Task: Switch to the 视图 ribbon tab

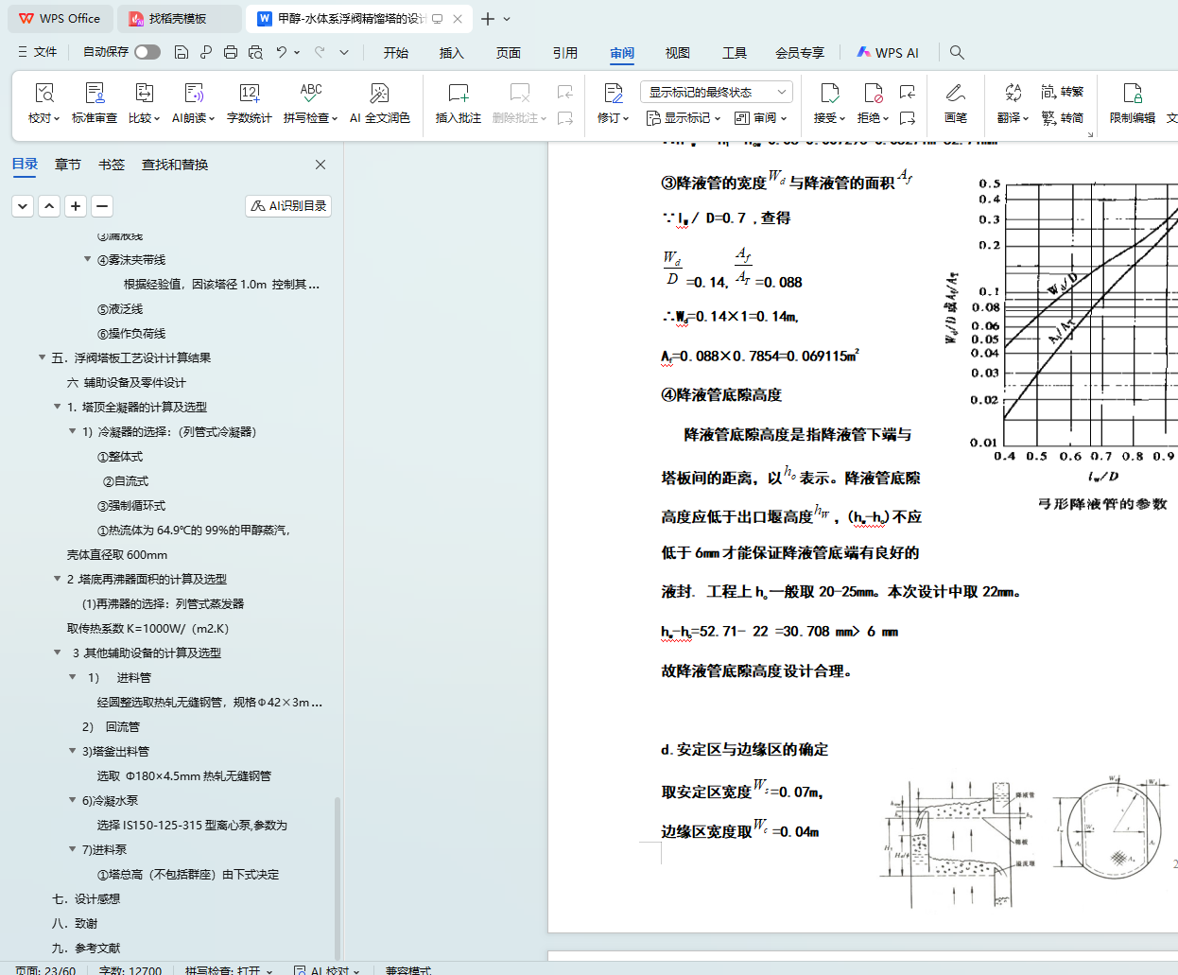Action: coord(677,53)
